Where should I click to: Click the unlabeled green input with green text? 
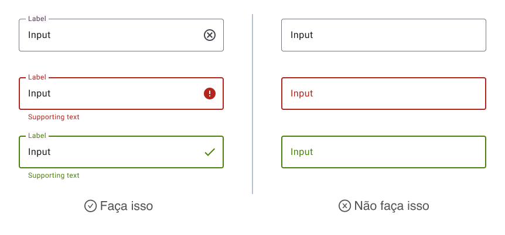pyautogui.click(x=384, y=152)
